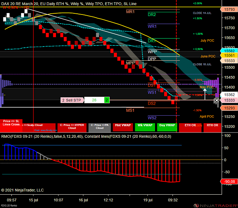This screenshot has width=238, height=208.
Task: Select the DPP pivot label
Action: tap(152, 59)
